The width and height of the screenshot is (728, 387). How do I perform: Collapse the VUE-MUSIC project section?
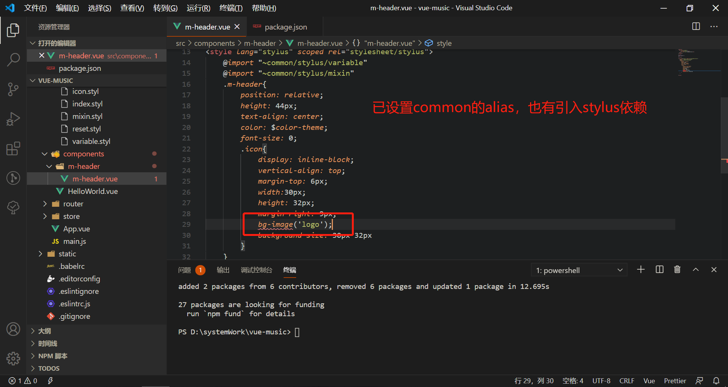click(x=33, y=81)
